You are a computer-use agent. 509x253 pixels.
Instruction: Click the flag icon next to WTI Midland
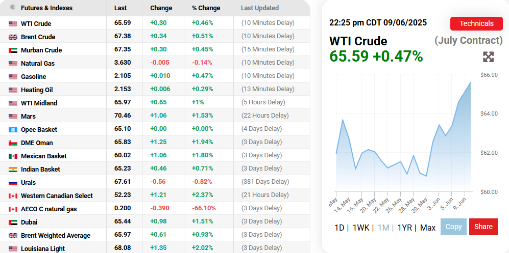click(x=13, y=103)
